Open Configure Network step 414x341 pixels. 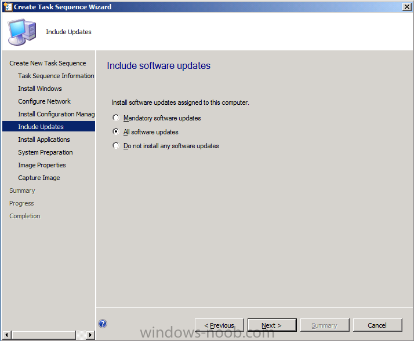(44, 101)
